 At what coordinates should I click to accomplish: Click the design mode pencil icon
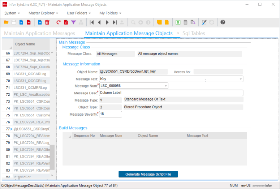pyautogui.click(x=204, y=22)
